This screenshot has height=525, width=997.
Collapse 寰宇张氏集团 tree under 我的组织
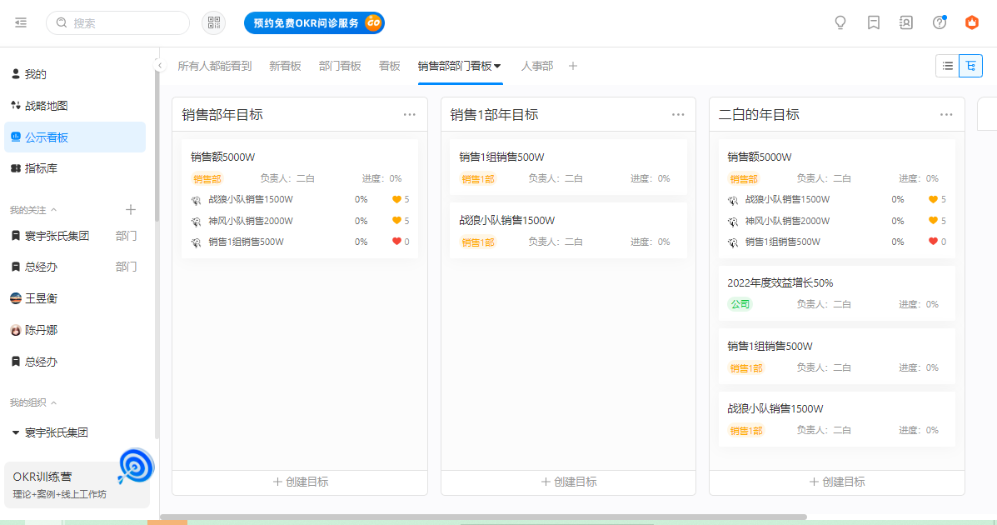[15, 432]
